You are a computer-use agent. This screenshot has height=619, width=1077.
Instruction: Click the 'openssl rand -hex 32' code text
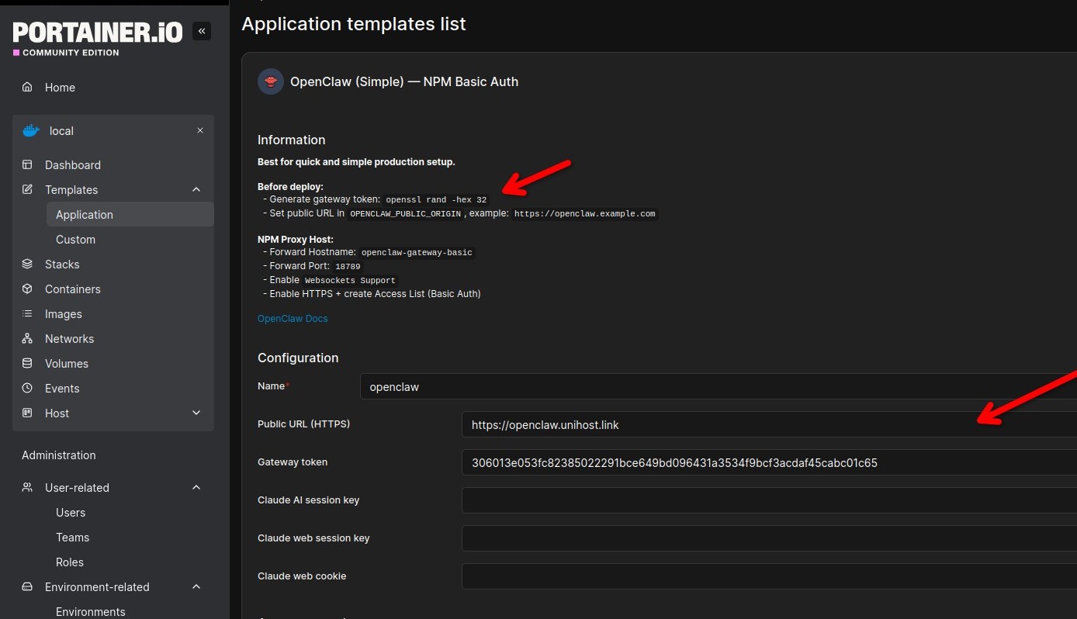(436, 199)
